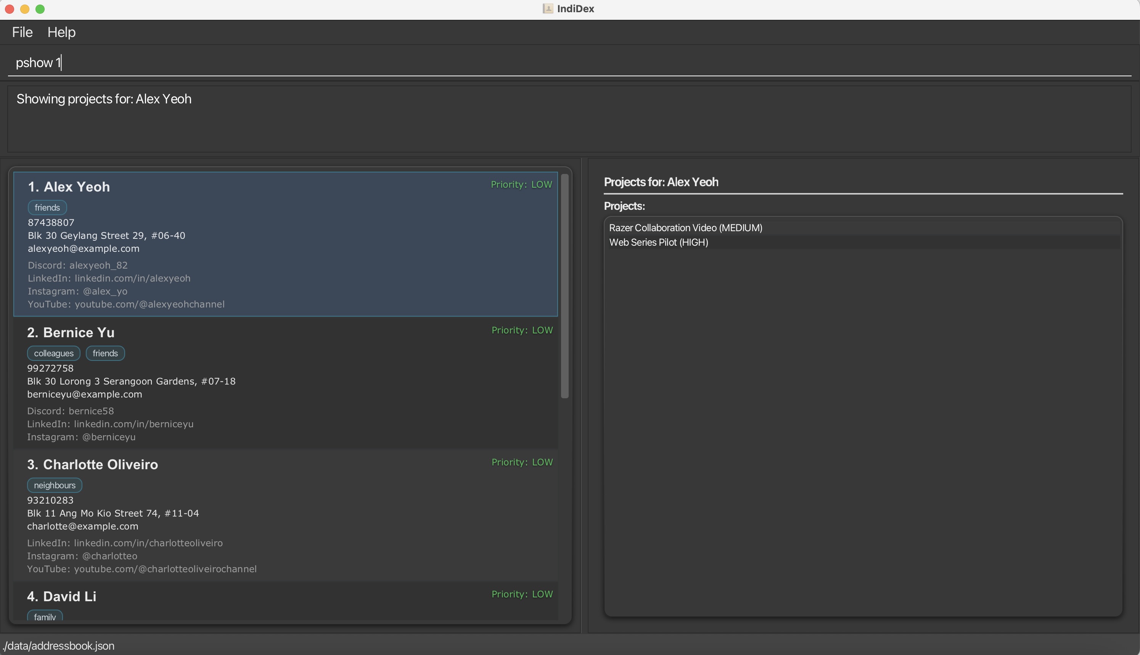
Task: Click phone number 87438807
Action: tap(51, 222)
